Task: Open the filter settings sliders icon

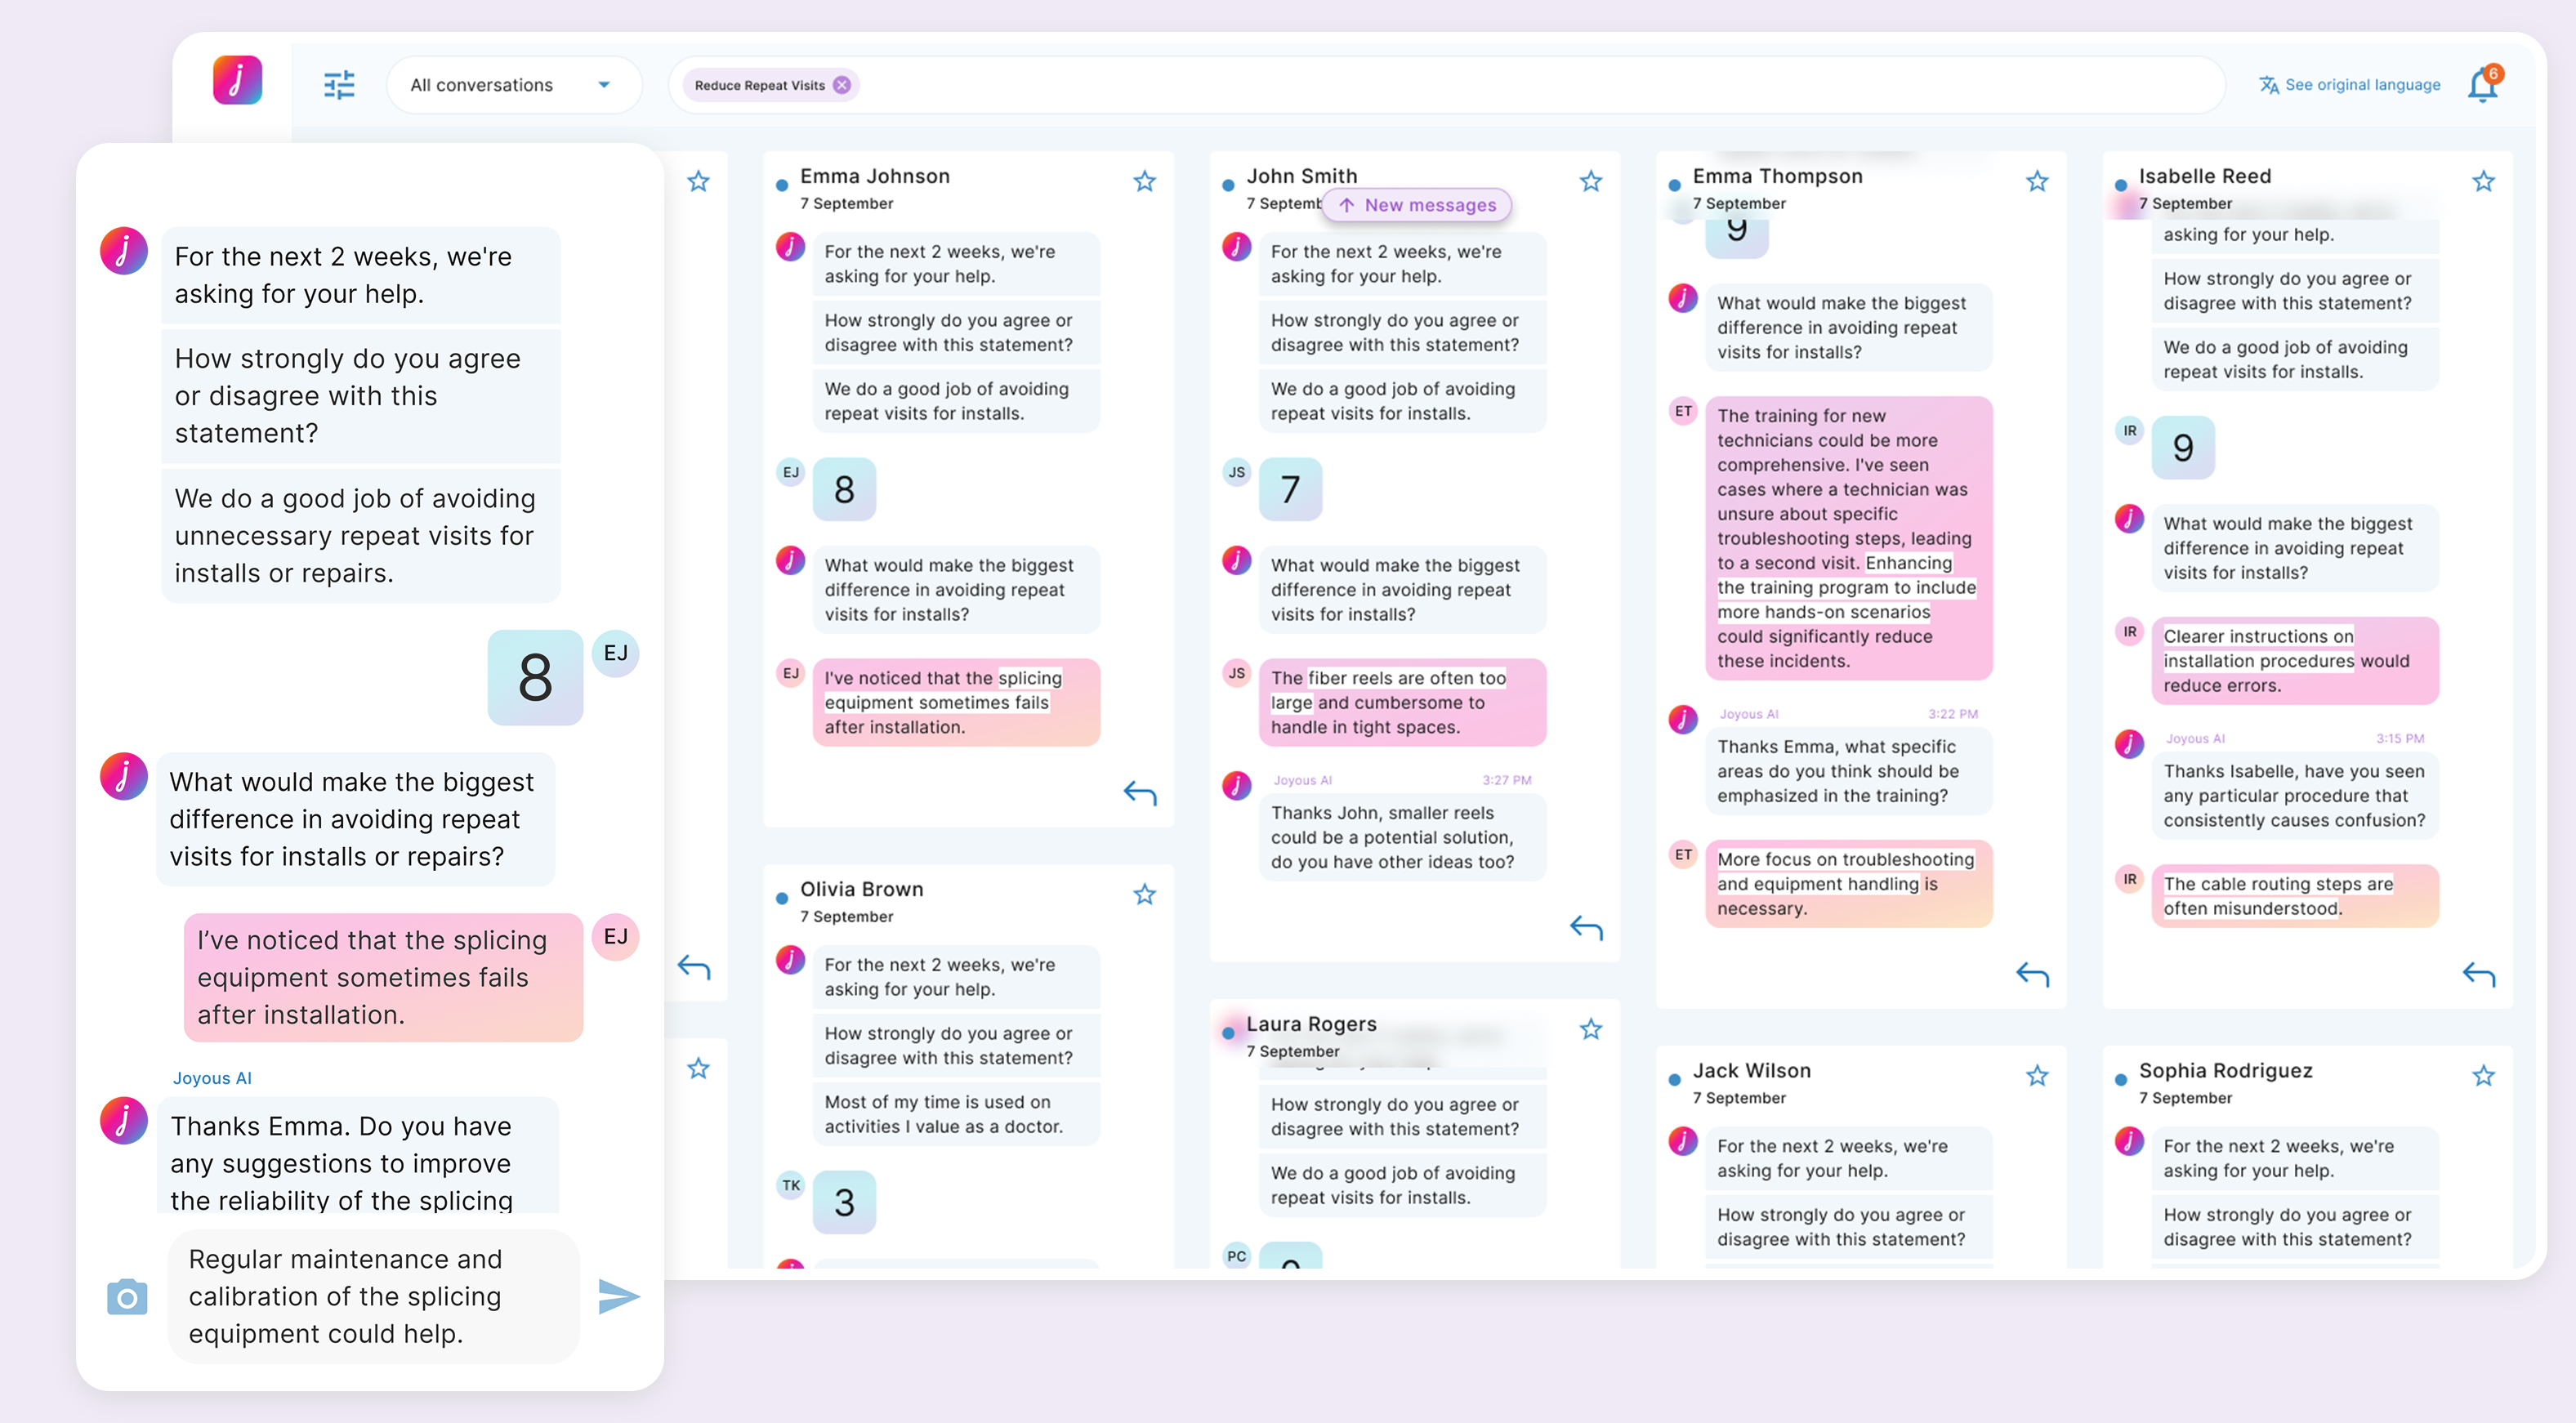Action: pyautogui.click(x=339, y=85)
